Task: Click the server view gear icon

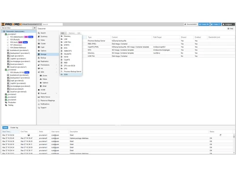Action: click(35, 28)
